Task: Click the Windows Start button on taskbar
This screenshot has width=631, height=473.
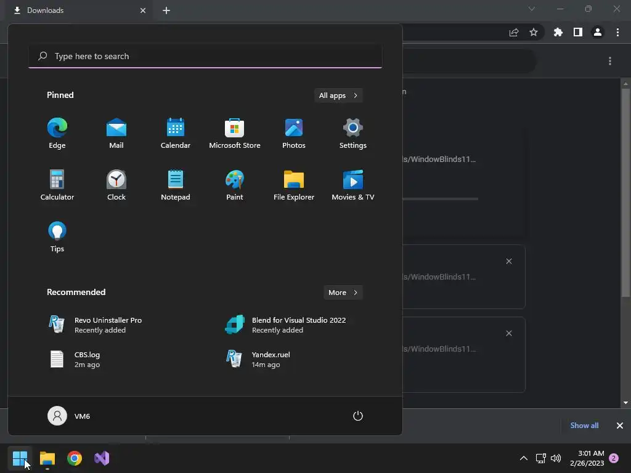Action: point(20,458)
